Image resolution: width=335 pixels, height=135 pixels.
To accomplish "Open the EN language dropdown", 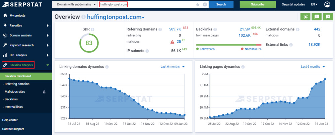I will point(314,4).
